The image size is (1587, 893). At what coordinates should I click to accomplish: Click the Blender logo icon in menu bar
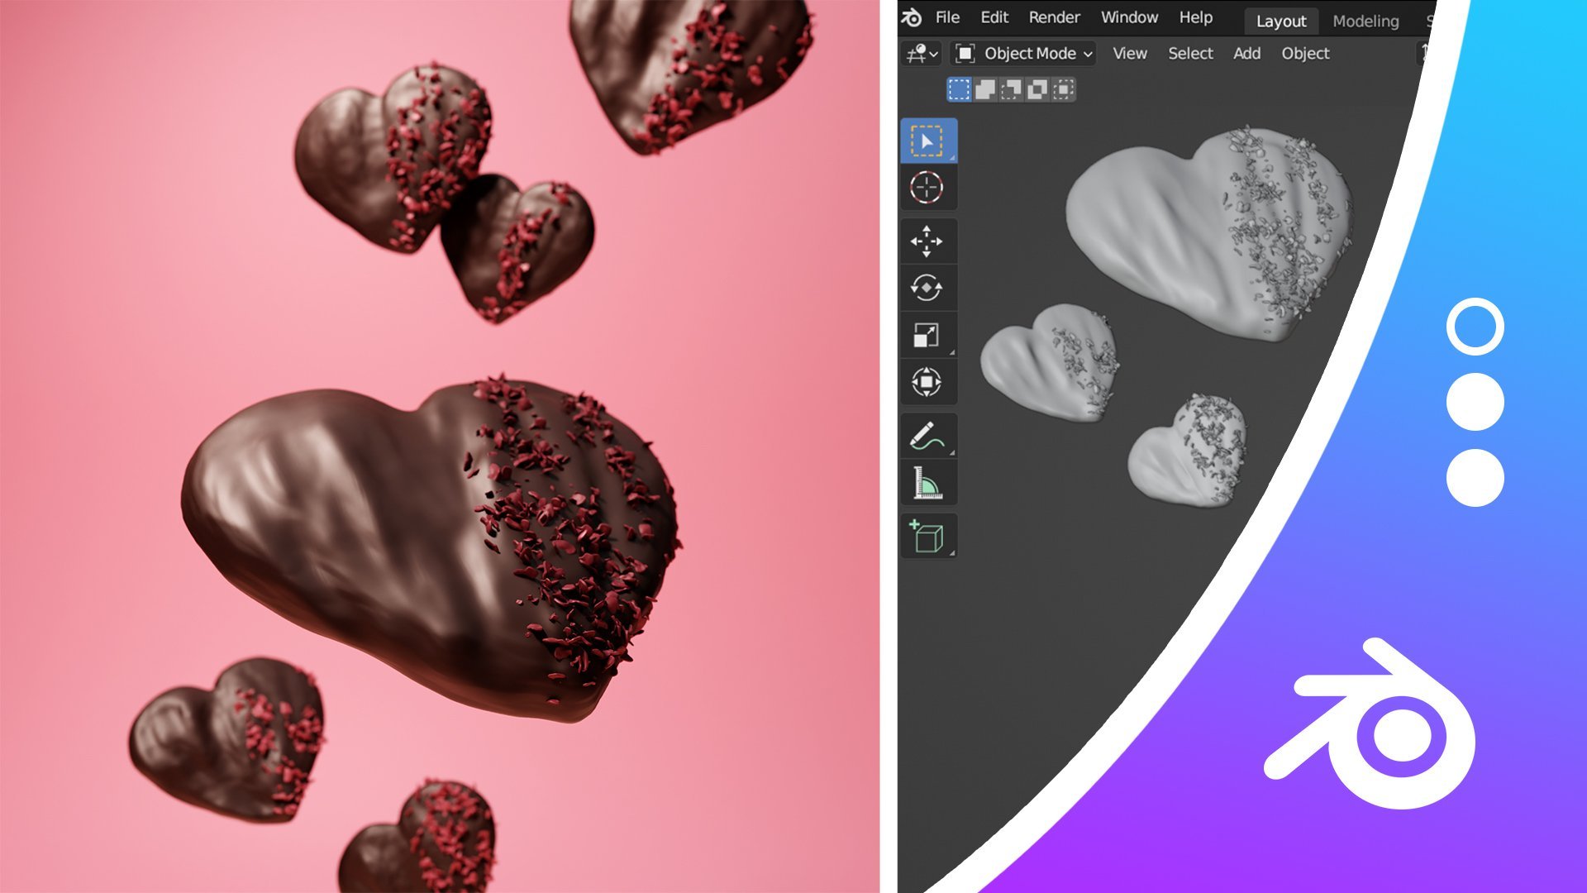912,17
